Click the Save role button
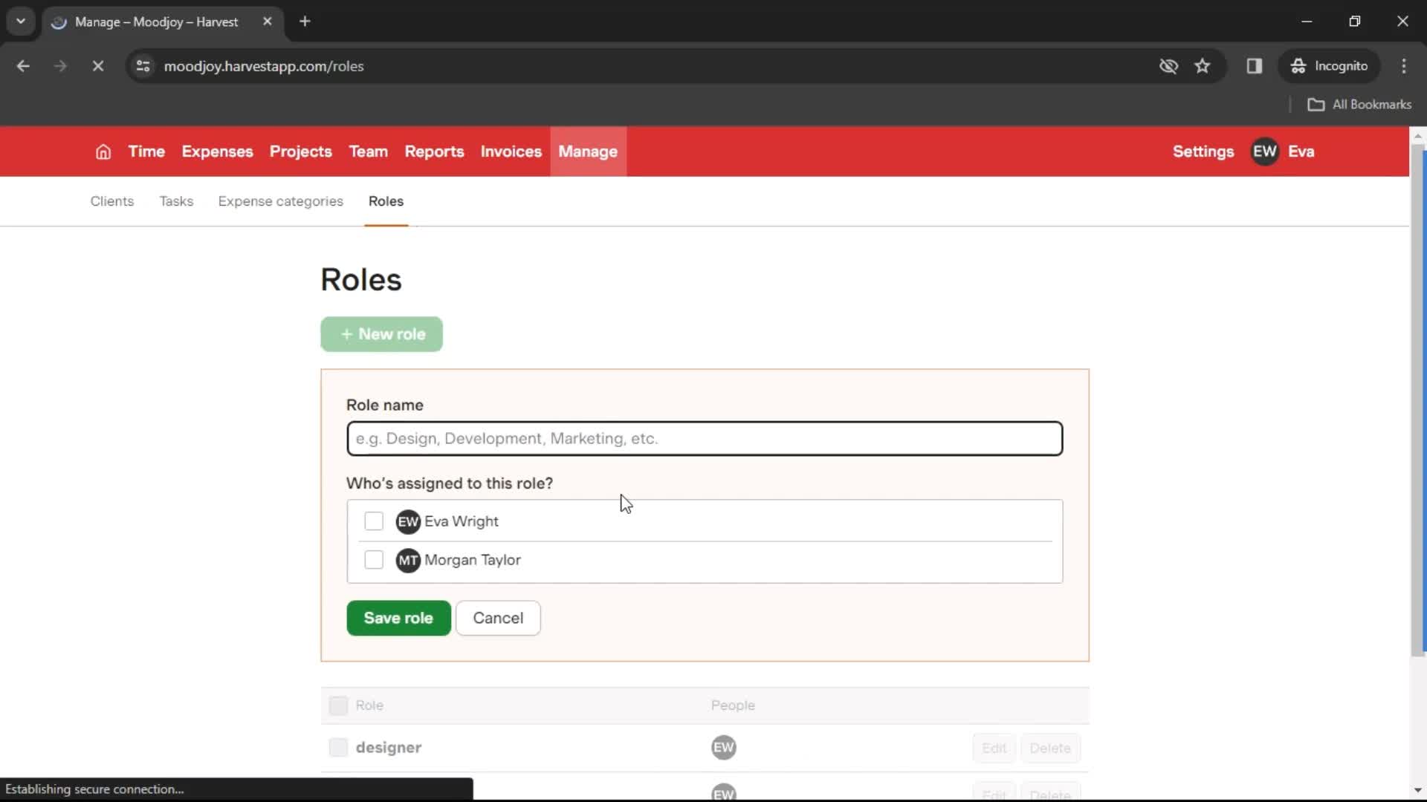Screen dimensions: 1427x802 399,618
